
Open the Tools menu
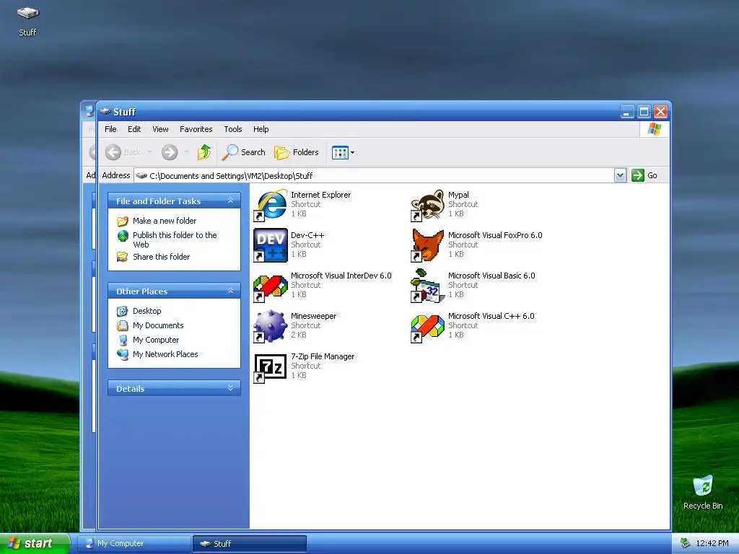pyautogui.click(x=233, y=129)
